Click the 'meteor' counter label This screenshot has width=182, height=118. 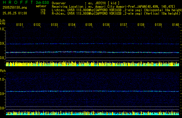click(x=41, y=6)
